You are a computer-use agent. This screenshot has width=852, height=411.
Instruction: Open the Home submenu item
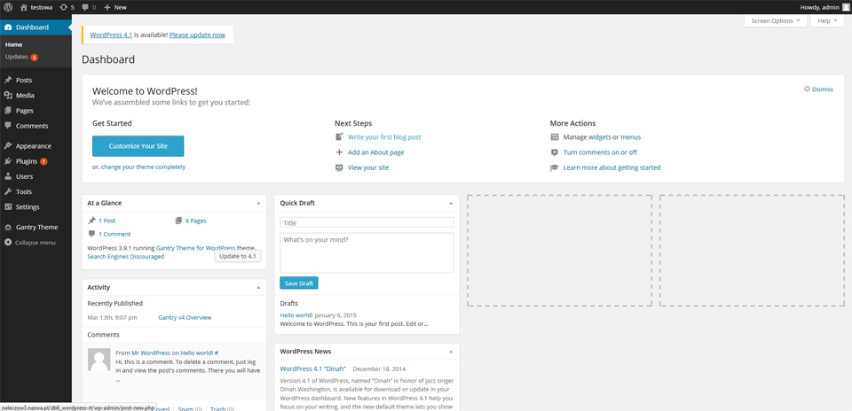tap(14, 44)
